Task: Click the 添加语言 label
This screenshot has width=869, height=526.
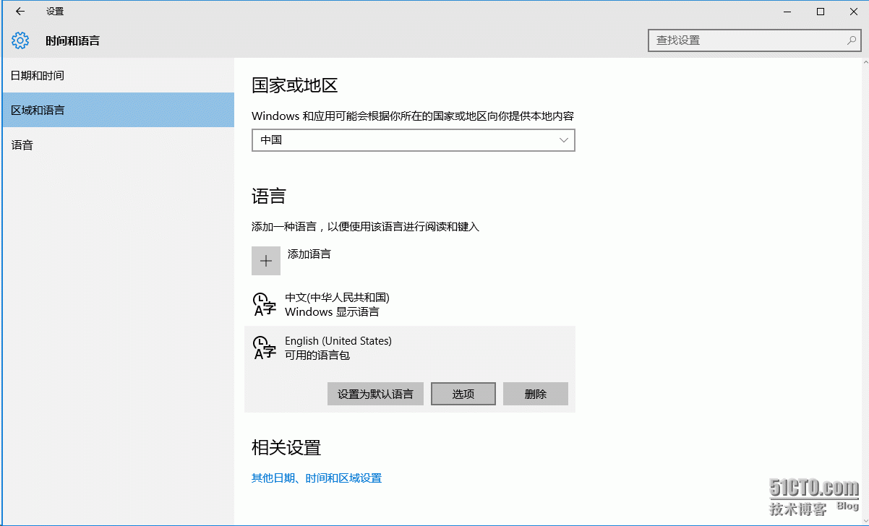Action: click(309, 254)
